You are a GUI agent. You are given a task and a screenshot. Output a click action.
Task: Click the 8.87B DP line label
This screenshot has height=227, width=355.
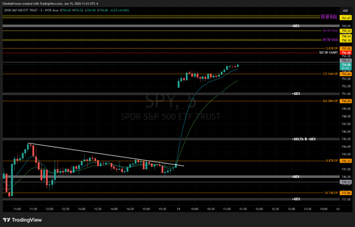(332, 161)
